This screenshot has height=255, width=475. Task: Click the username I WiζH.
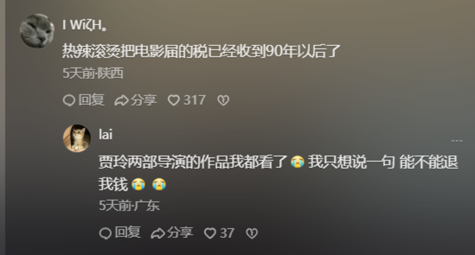(x=85, y=25)
